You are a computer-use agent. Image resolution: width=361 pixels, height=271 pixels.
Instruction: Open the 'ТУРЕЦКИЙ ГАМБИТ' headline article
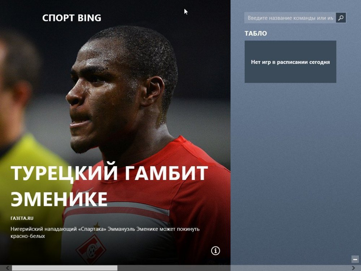click(109, 173)
